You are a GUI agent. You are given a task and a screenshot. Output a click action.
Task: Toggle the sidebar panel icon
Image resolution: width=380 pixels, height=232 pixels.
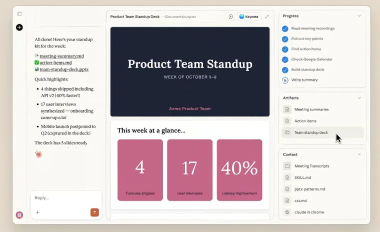point(20,14)
